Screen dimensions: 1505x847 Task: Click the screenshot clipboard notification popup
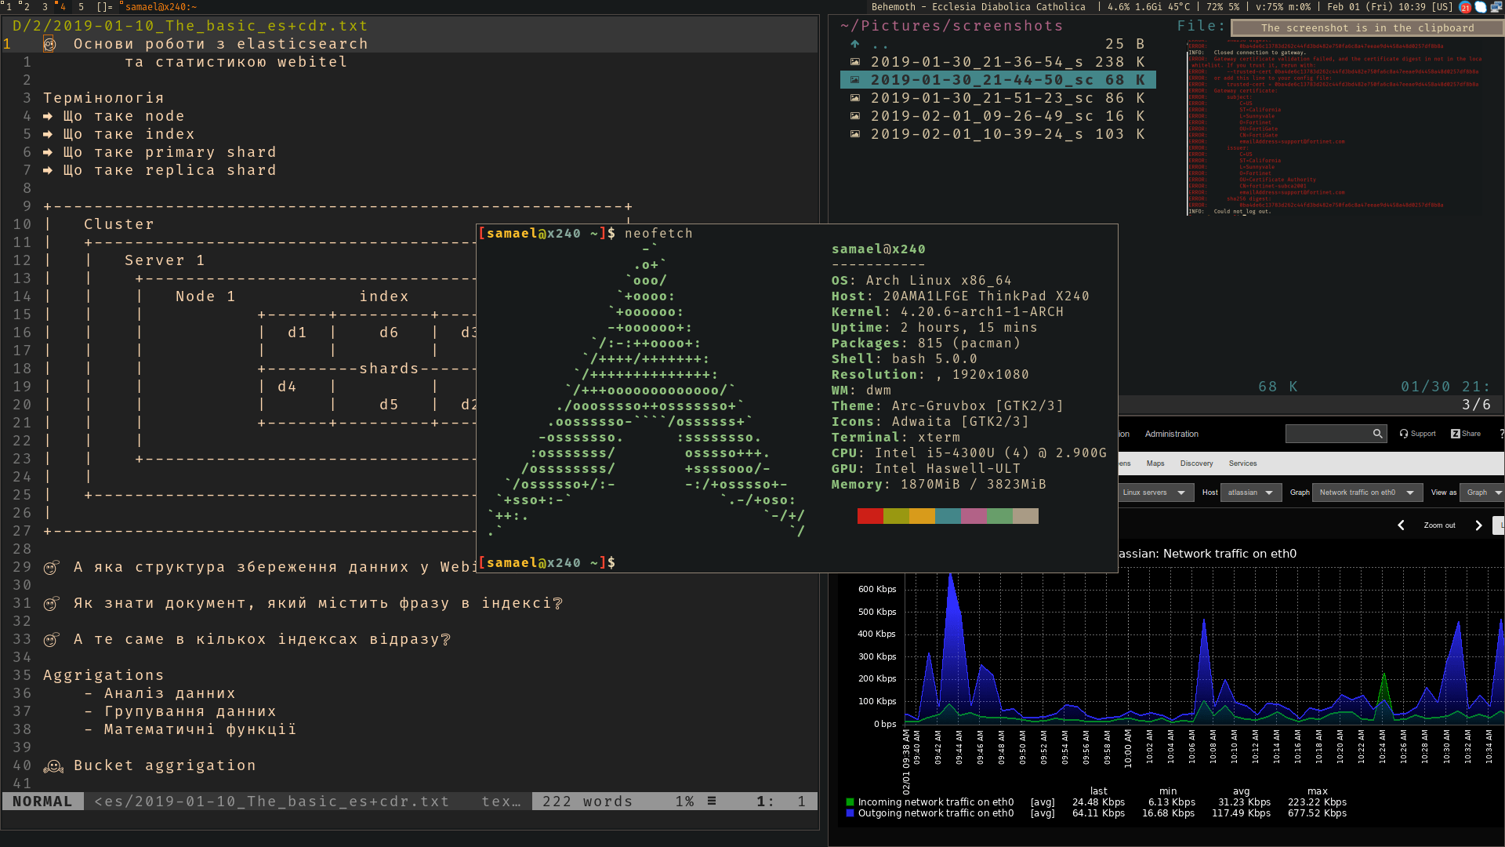1367,27
